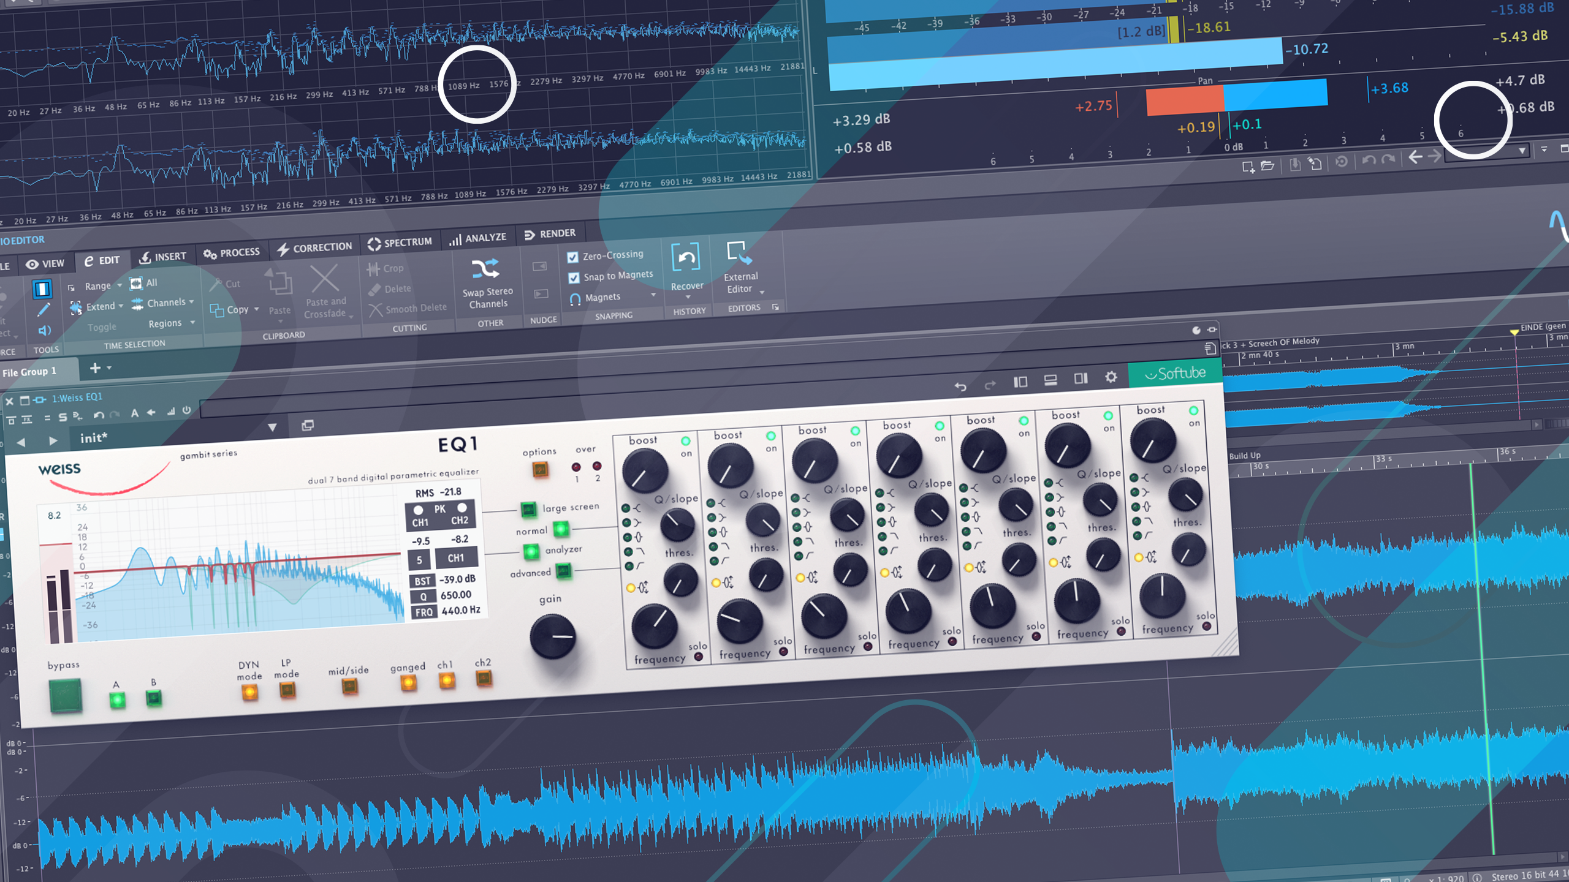The image size is (1569, 882).
Task: Select the time selection tool icon
Action: (42, 288)
